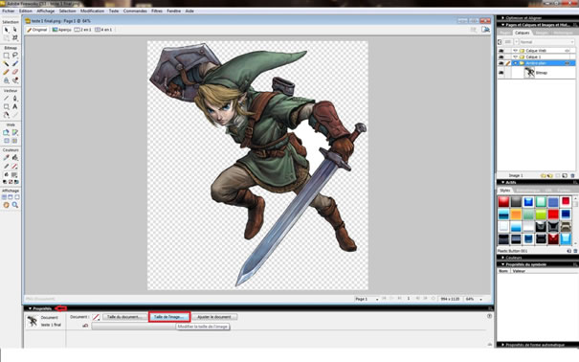The image size is (579, 362).
Task: Click the new bitmap image icon in Calques panel
Action: 565,176
